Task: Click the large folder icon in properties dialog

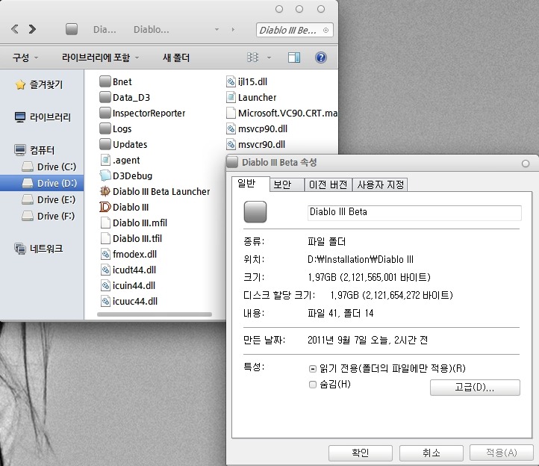Action: 255,211
